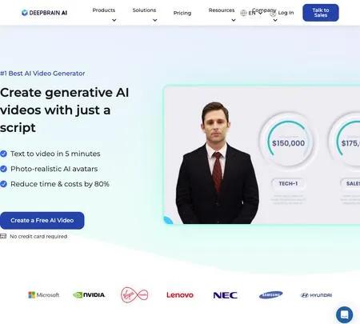The height and width of the screenshot is (324, 360).
Task: Click Create a Free AI Video button
Action: click(42, 221)
